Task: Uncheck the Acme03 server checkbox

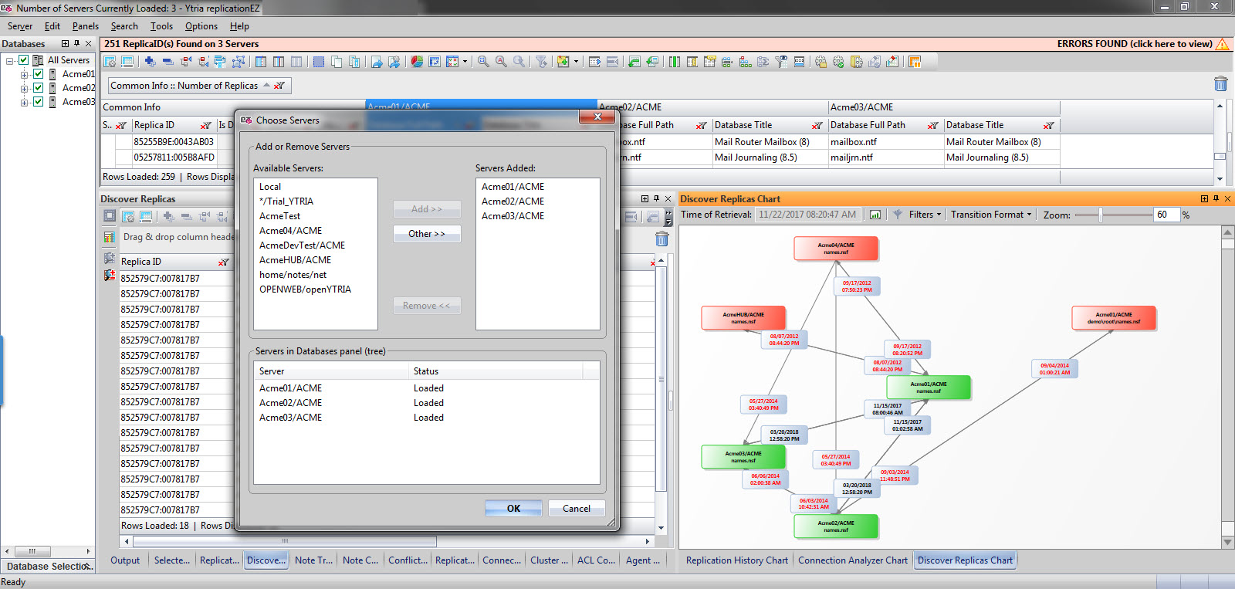Action: (38, 102)
